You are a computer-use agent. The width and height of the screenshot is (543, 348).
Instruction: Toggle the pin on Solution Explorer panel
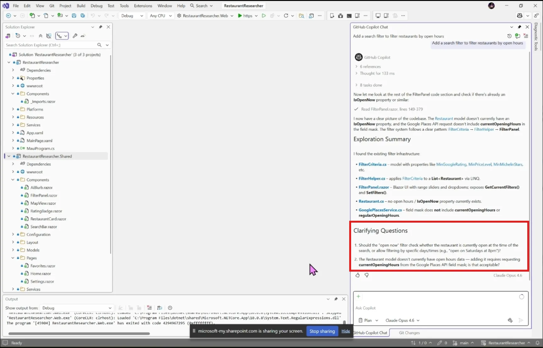(x=100, y=27)
